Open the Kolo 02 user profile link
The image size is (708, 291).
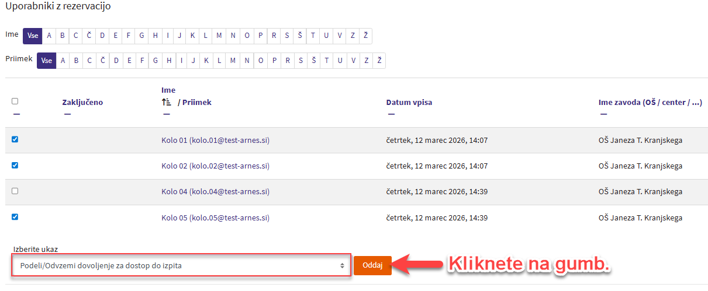(x=215, y=166)
